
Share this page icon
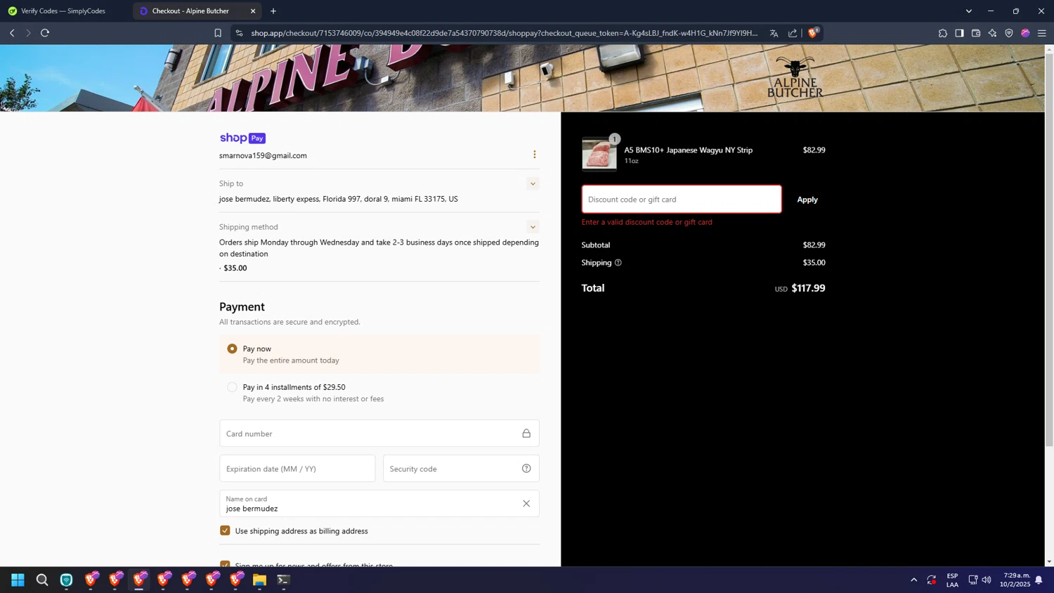793,33
